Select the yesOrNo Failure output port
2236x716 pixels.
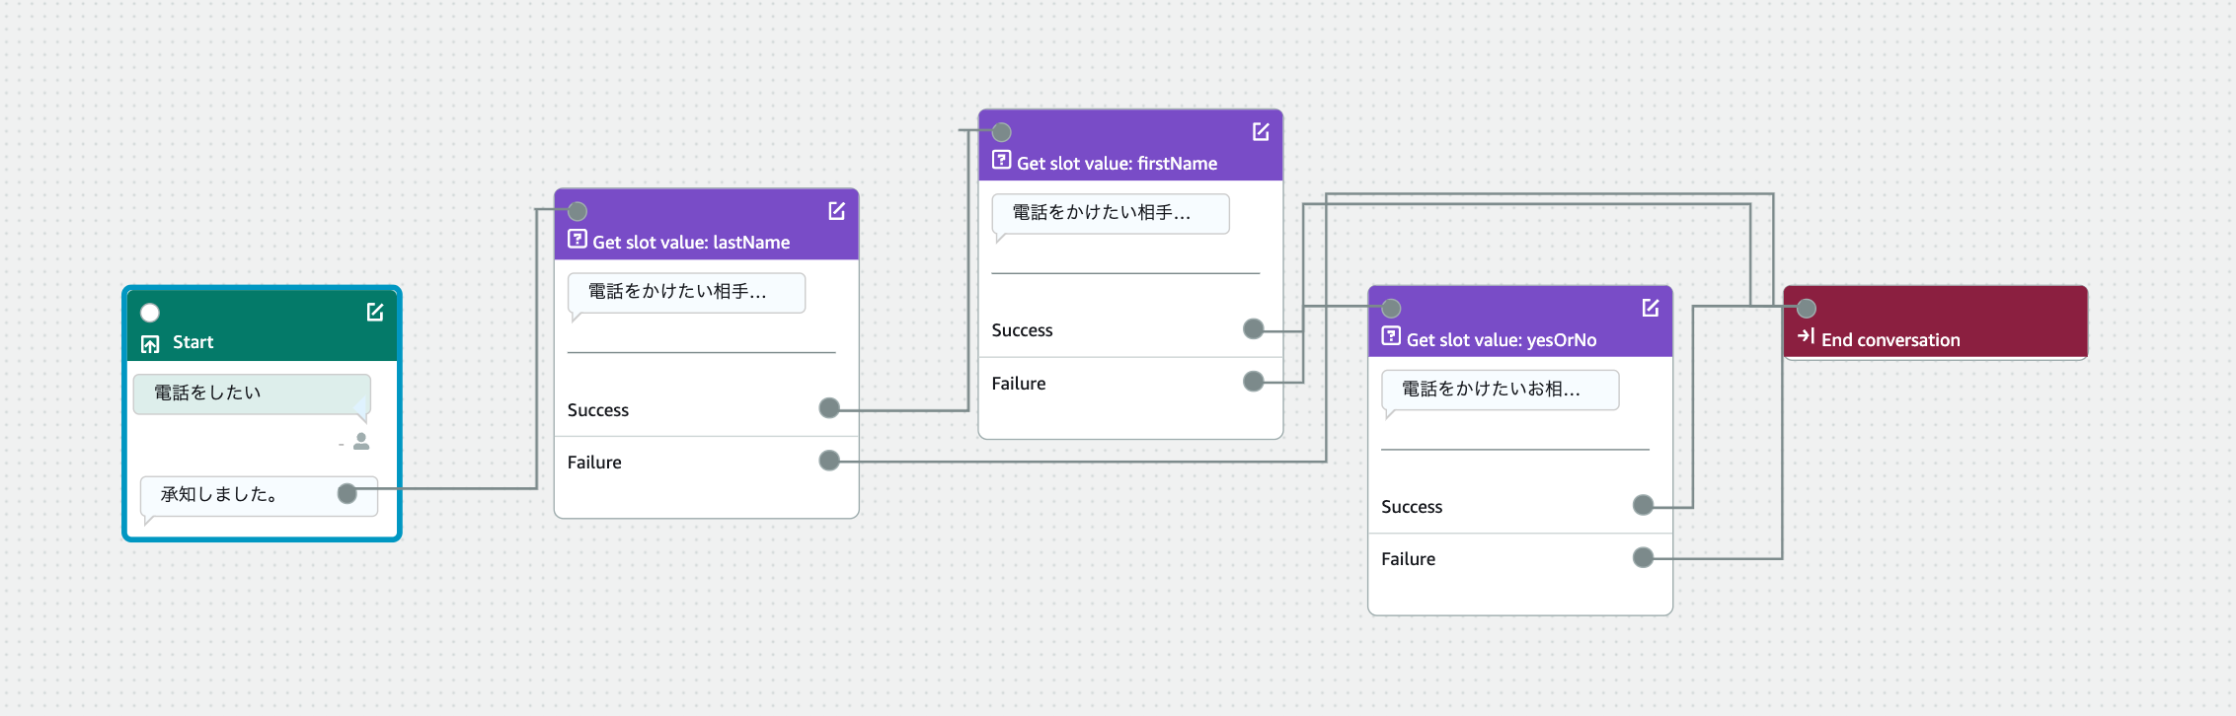click(1643, 558)
